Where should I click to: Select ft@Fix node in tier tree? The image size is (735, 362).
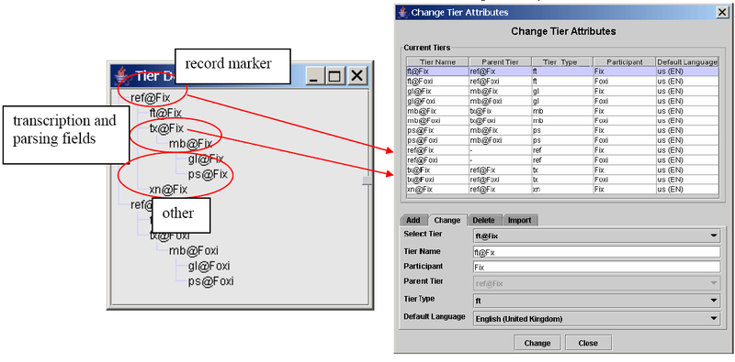coord(165,113)
